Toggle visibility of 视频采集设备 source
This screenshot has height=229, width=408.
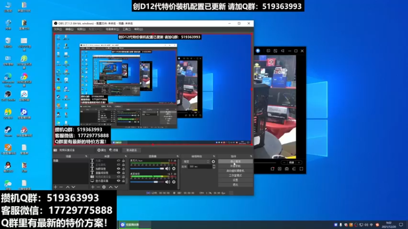pyautogui.click(x=119, y=177)
